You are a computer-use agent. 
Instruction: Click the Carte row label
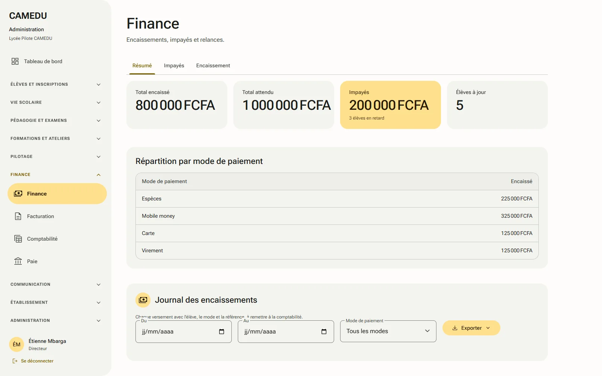tap(148, 233)
